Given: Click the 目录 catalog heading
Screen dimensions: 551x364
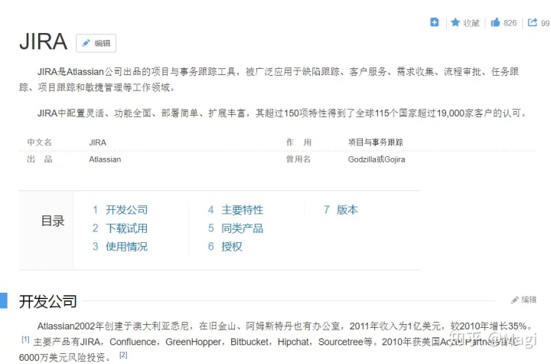Looking at the screenshot, I should (x=53, y=221).
